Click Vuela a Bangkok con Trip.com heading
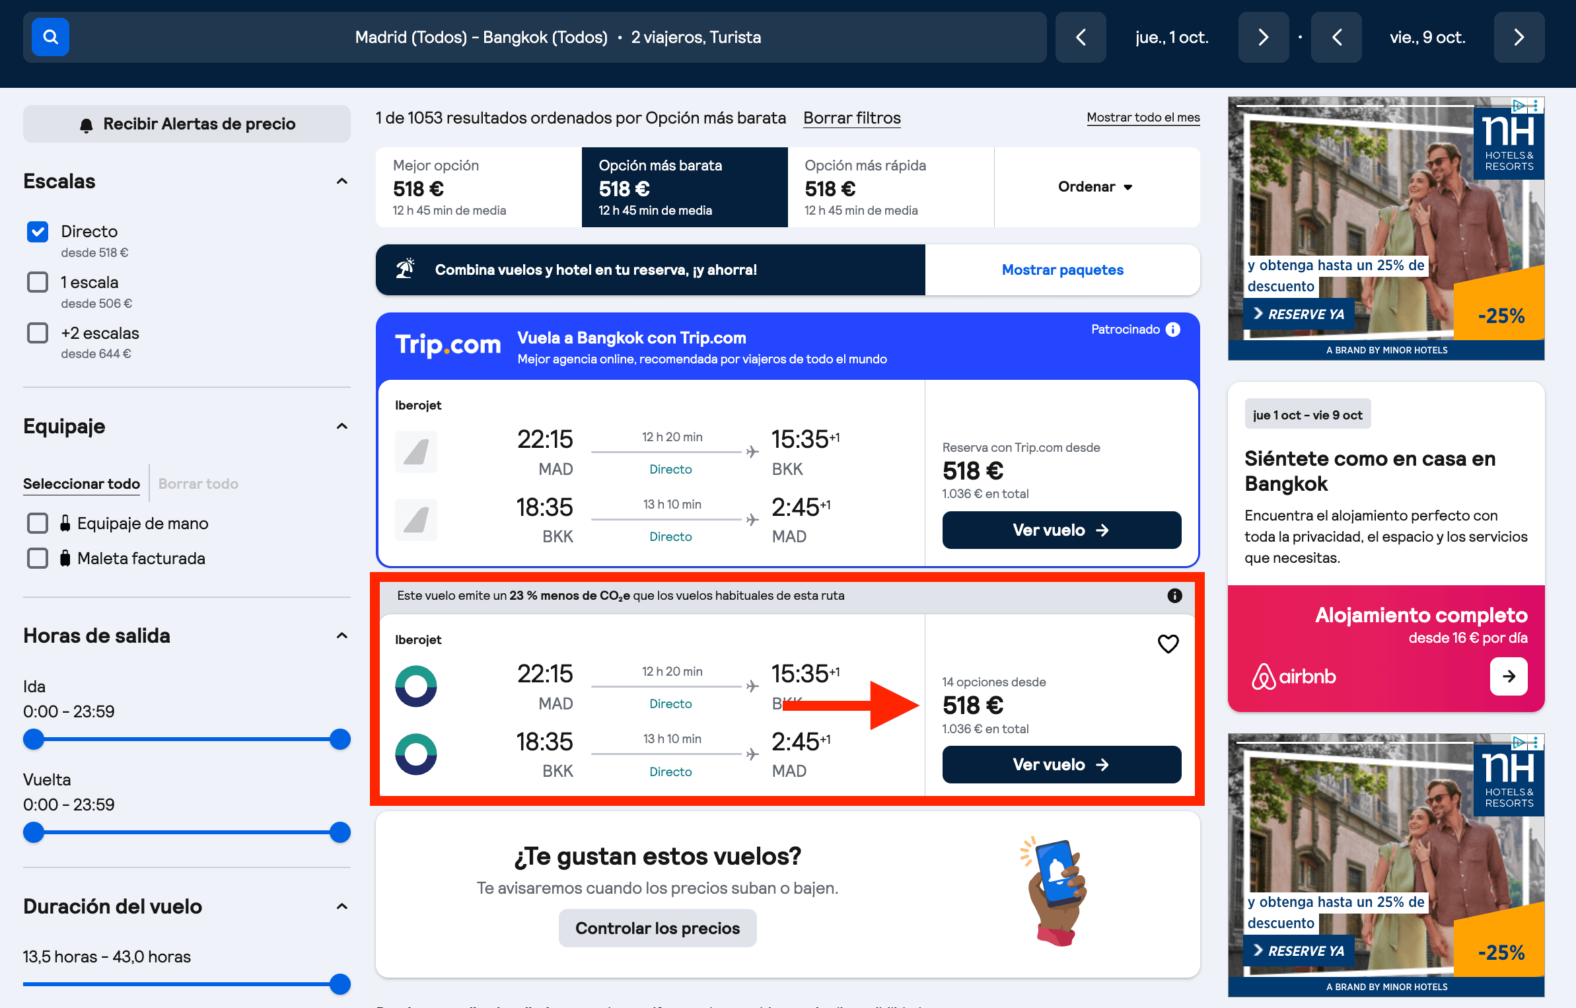 coord(631,338)
